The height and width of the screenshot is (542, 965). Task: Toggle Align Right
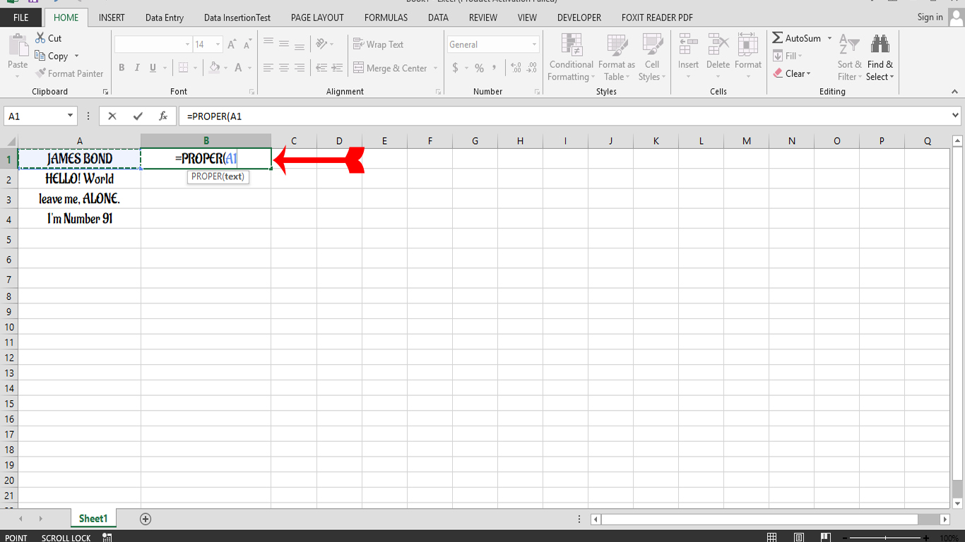(300, 68)
